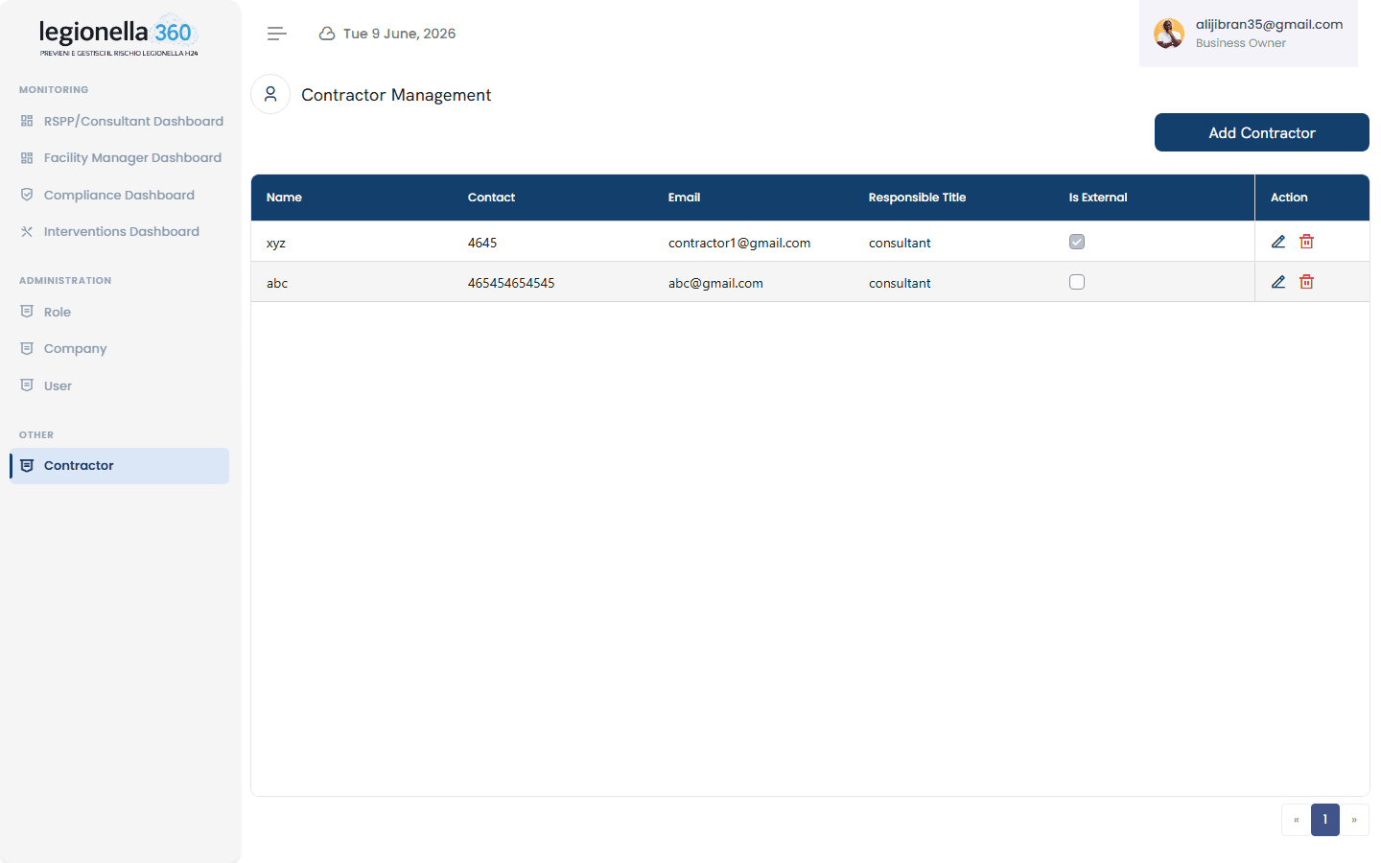
Task: Open Interventions Dashboard from sidebar
Action: tap(121, 231)
